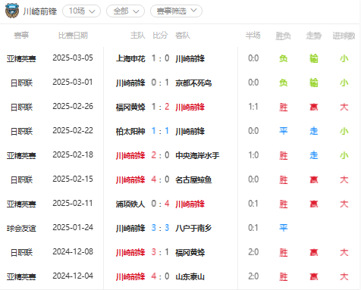Screen dimensions: 361x290
Task: Click the 进球数 column header
Action: [344, 36]
